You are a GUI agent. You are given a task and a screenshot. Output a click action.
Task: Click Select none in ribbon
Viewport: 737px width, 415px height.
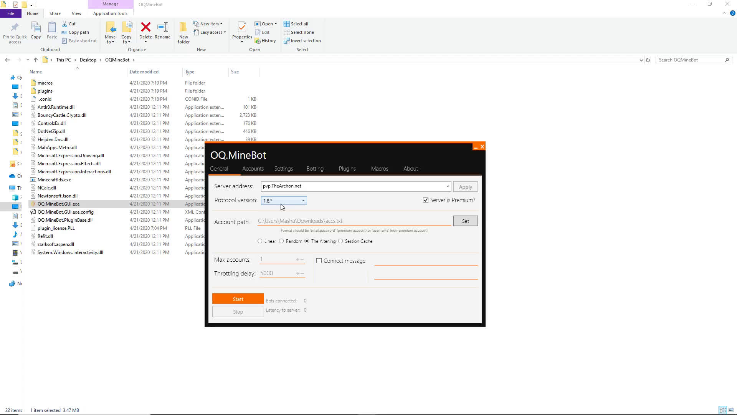pyautogui.click(x=299, y=32)
